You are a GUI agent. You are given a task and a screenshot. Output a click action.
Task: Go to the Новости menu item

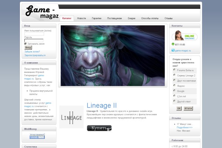[x=81, y=18]
